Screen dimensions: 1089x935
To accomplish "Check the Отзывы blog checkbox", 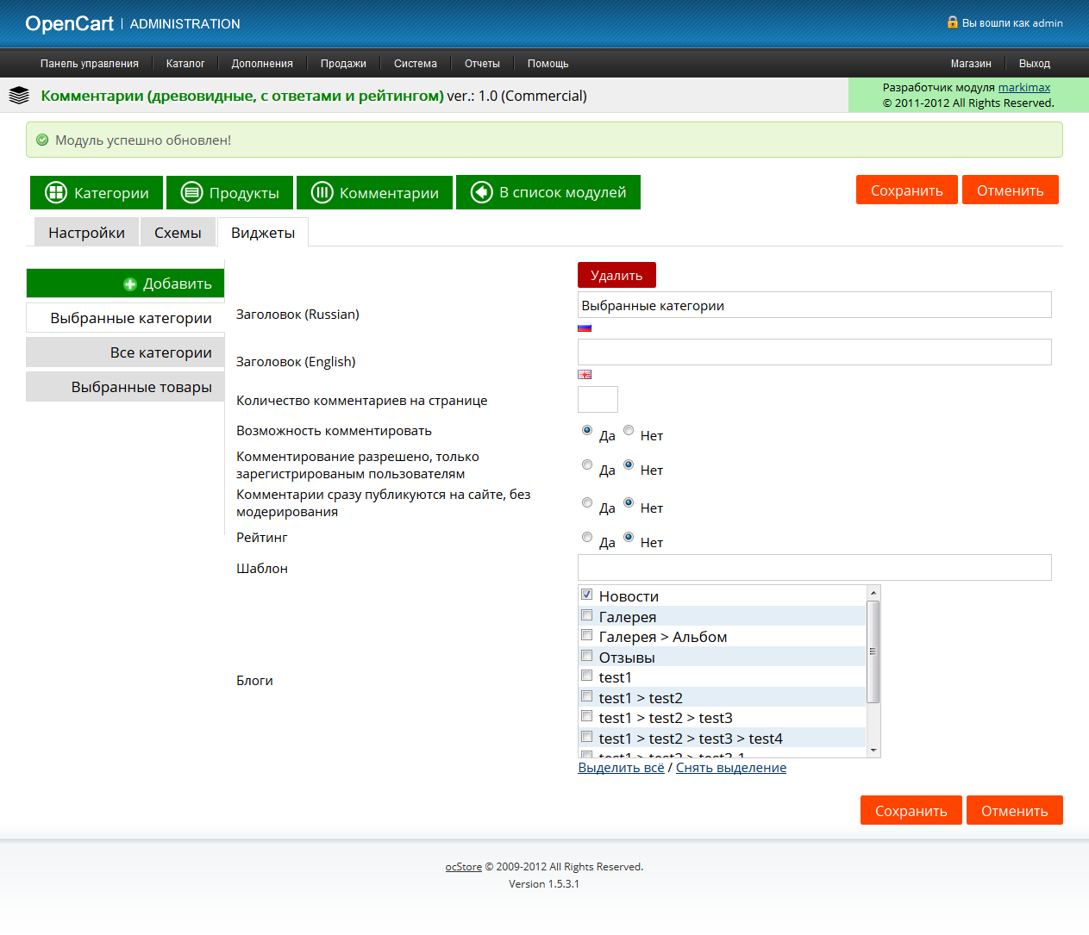I will [x=587, y=656].
